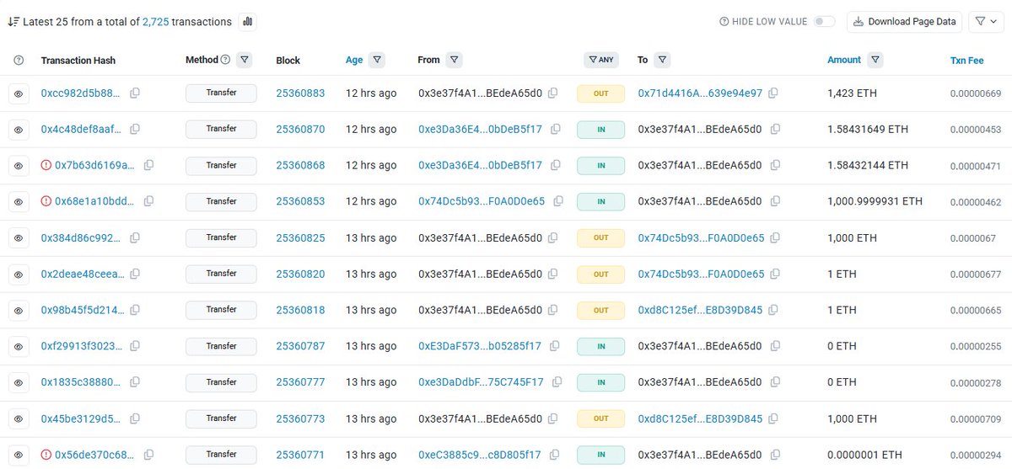Open the filter dropdown next to Download
1012x469 pixels.
[985, 22]
